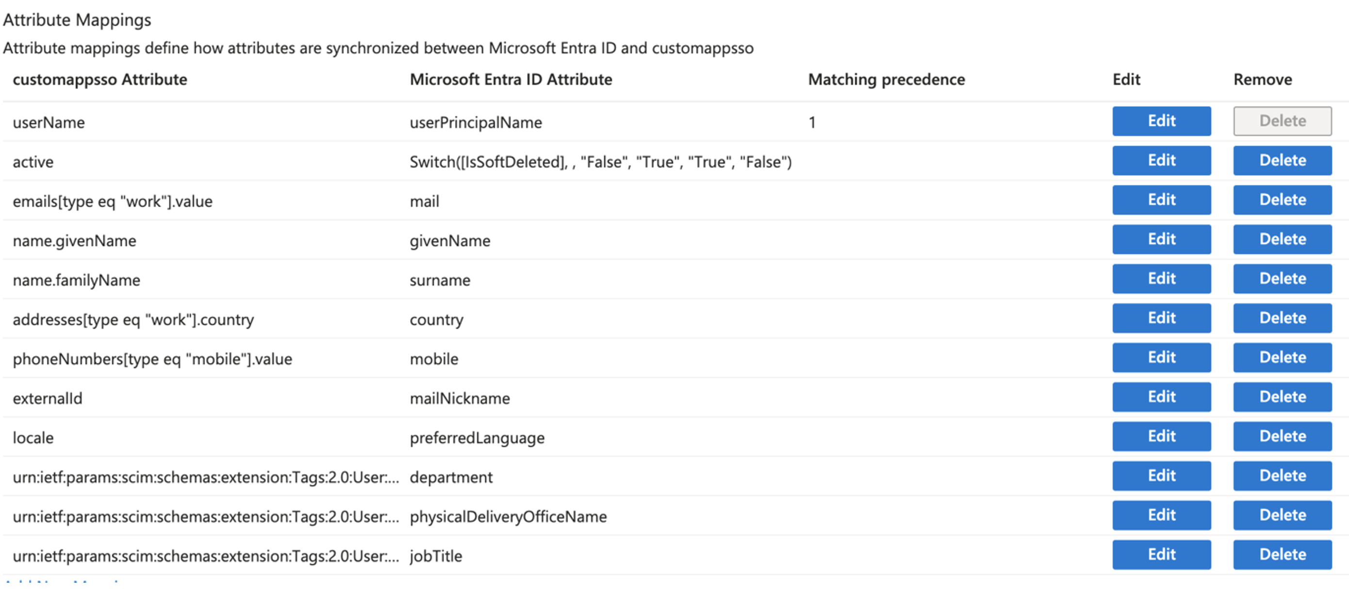Select the userPrincipalName cell
This screenshot has width=1349, height=589.
pos(476,123)
